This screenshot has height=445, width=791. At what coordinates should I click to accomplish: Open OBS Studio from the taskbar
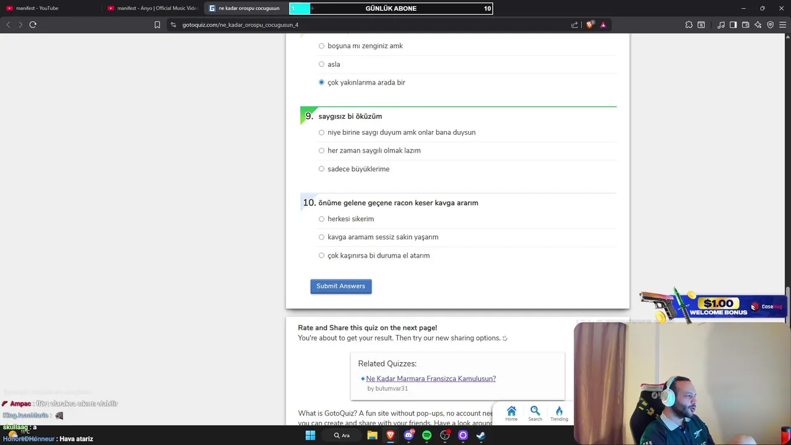[445, 435]
